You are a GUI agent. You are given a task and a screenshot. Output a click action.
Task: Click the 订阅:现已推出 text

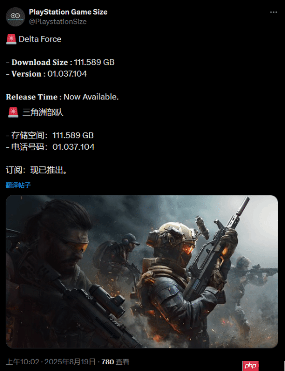37,170
